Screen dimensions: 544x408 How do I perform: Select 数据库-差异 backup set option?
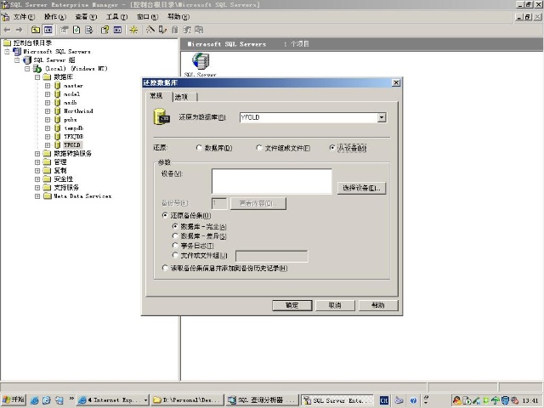click(x=174, y=236)
